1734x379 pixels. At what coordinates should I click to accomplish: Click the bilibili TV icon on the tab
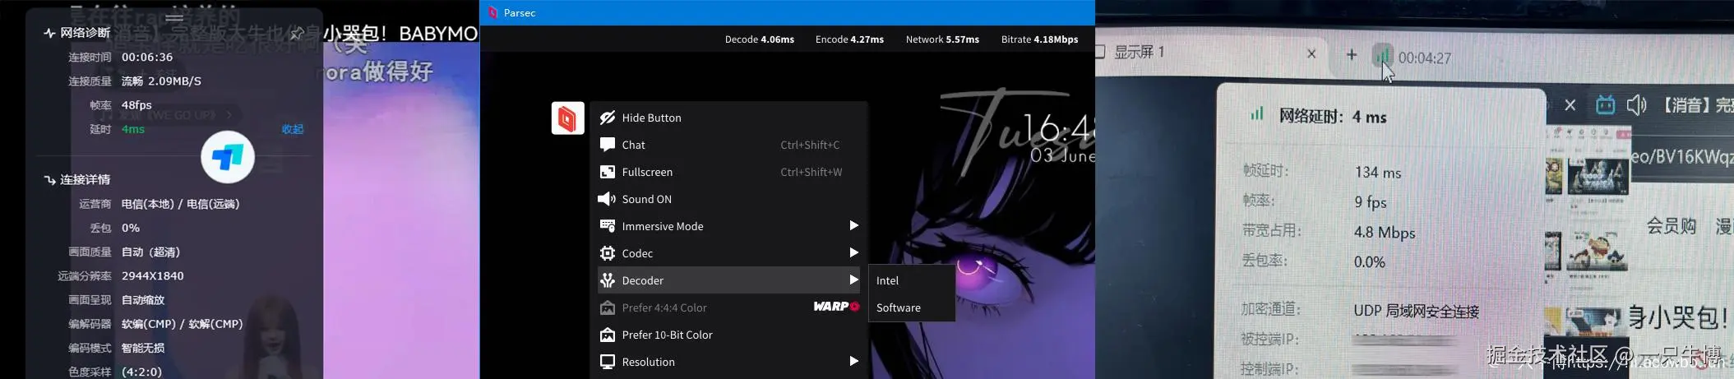(1605, 104)
